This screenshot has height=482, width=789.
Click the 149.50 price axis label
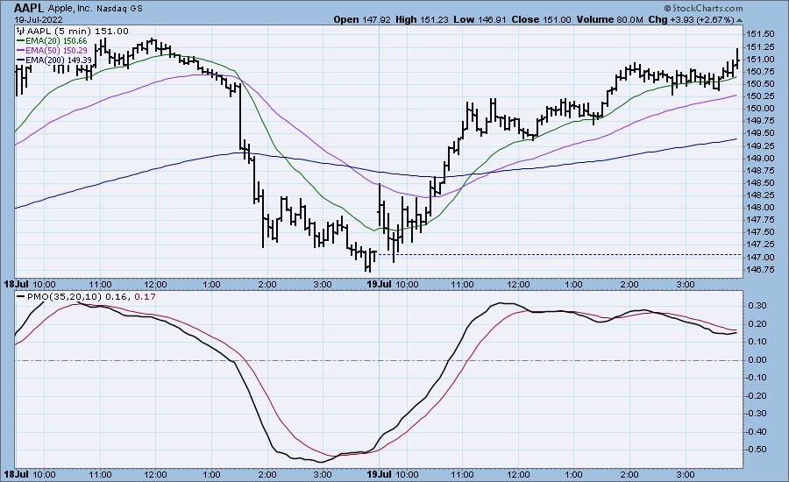pos(760,133)
